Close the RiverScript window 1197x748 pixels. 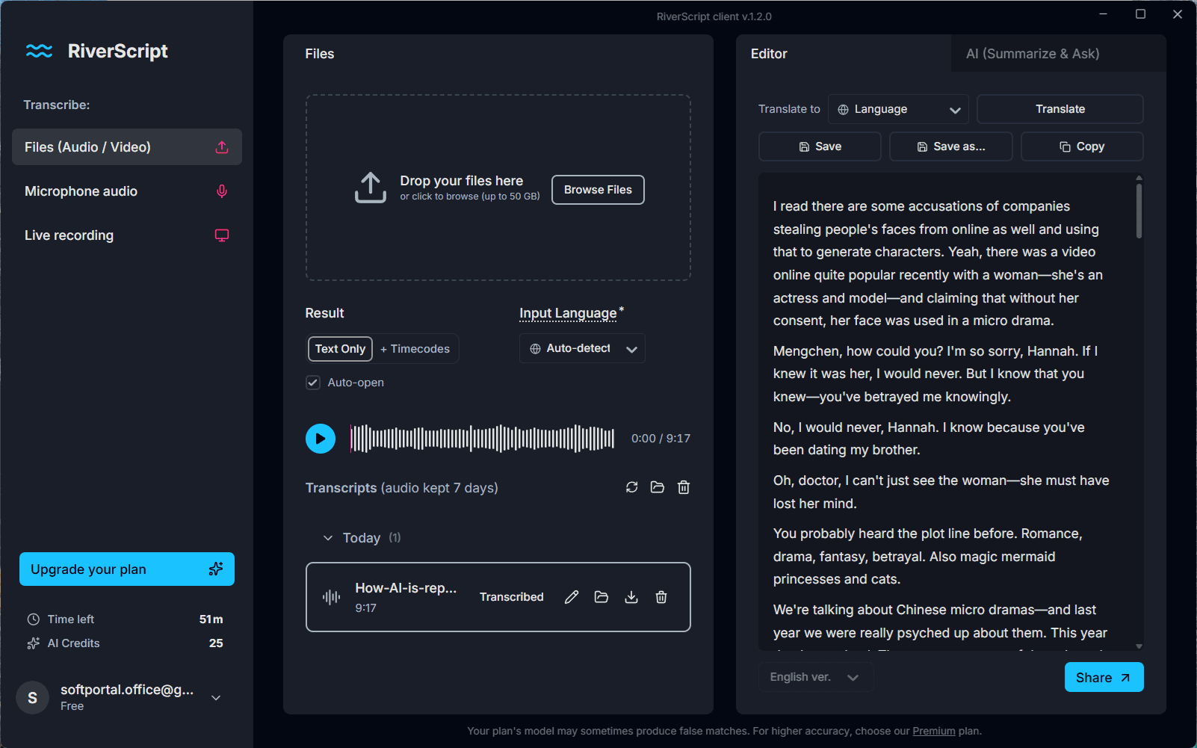1178,14
